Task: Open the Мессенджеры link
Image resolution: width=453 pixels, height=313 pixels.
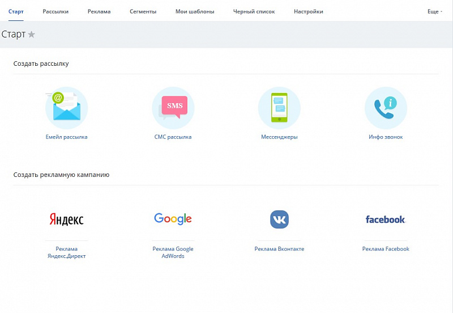Action: 279,137
